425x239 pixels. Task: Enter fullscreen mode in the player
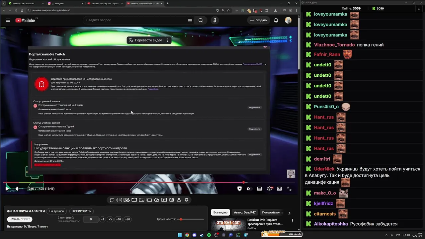[x=290, y=189]
